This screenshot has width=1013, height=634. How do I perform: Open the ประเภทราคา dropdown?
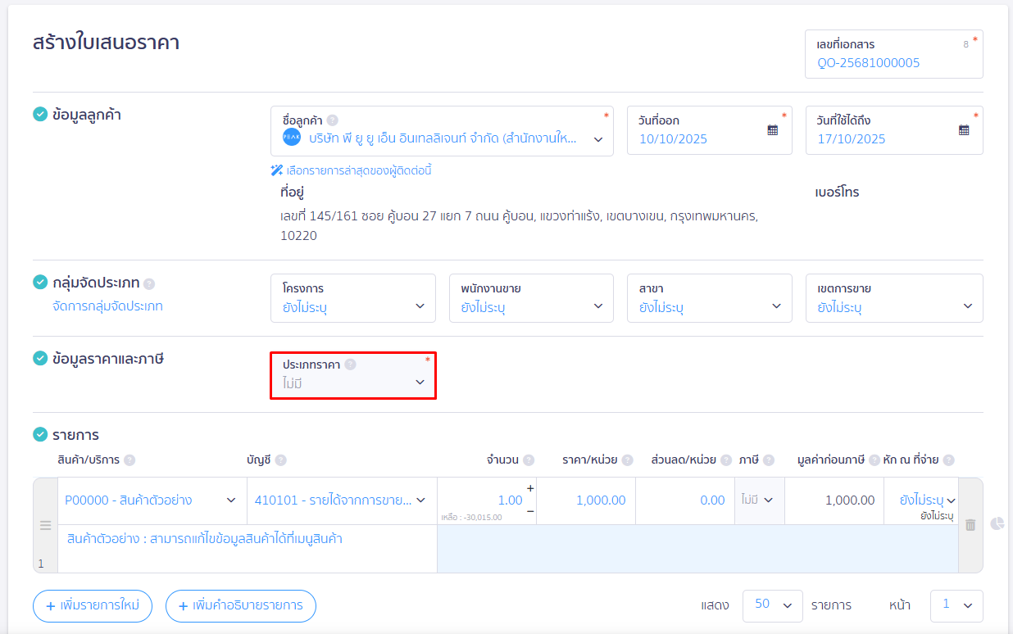click(x=353, y=375)
